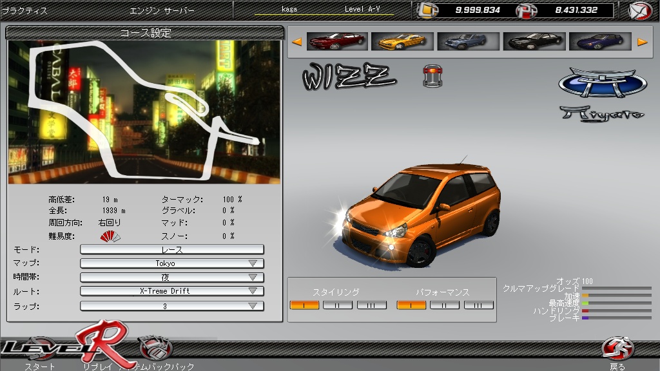Click the credits amount 9,999,834
660x371 pixels.
point(478,10)
